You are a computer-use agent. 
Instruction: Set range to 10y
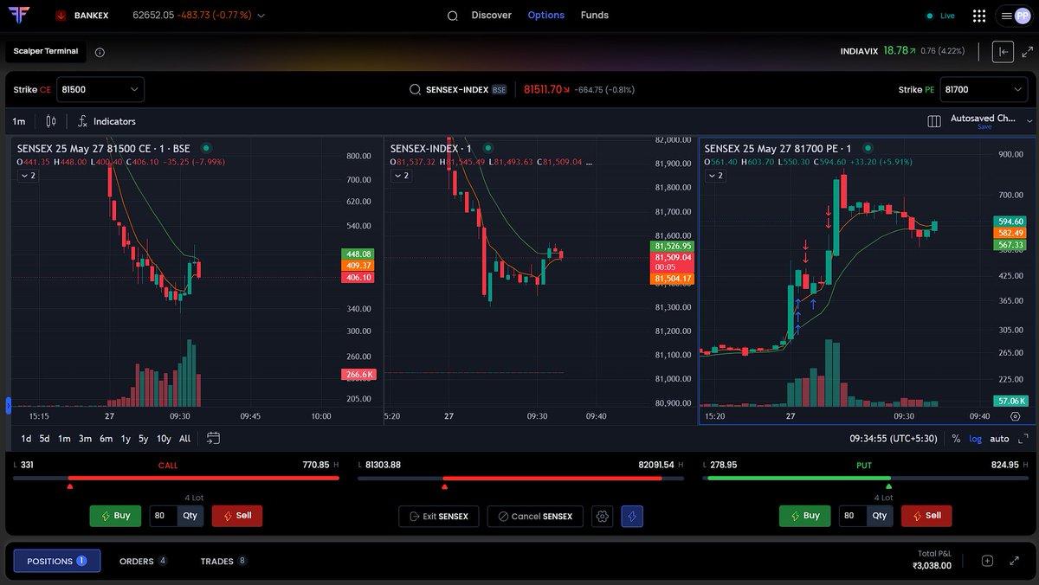pyautogui.click(x=164, y=439)
